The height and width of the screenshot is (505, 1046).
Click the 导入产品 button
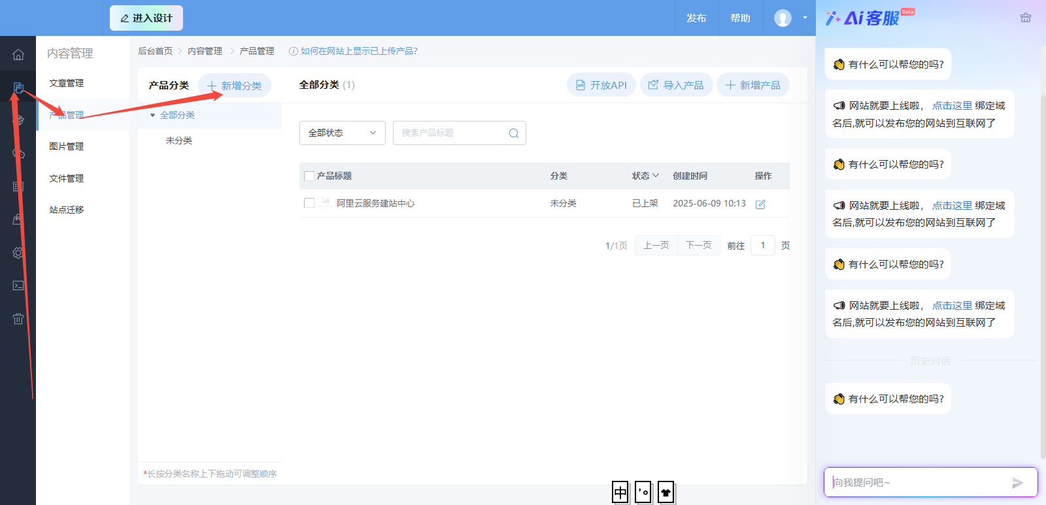tap(677, 85)
